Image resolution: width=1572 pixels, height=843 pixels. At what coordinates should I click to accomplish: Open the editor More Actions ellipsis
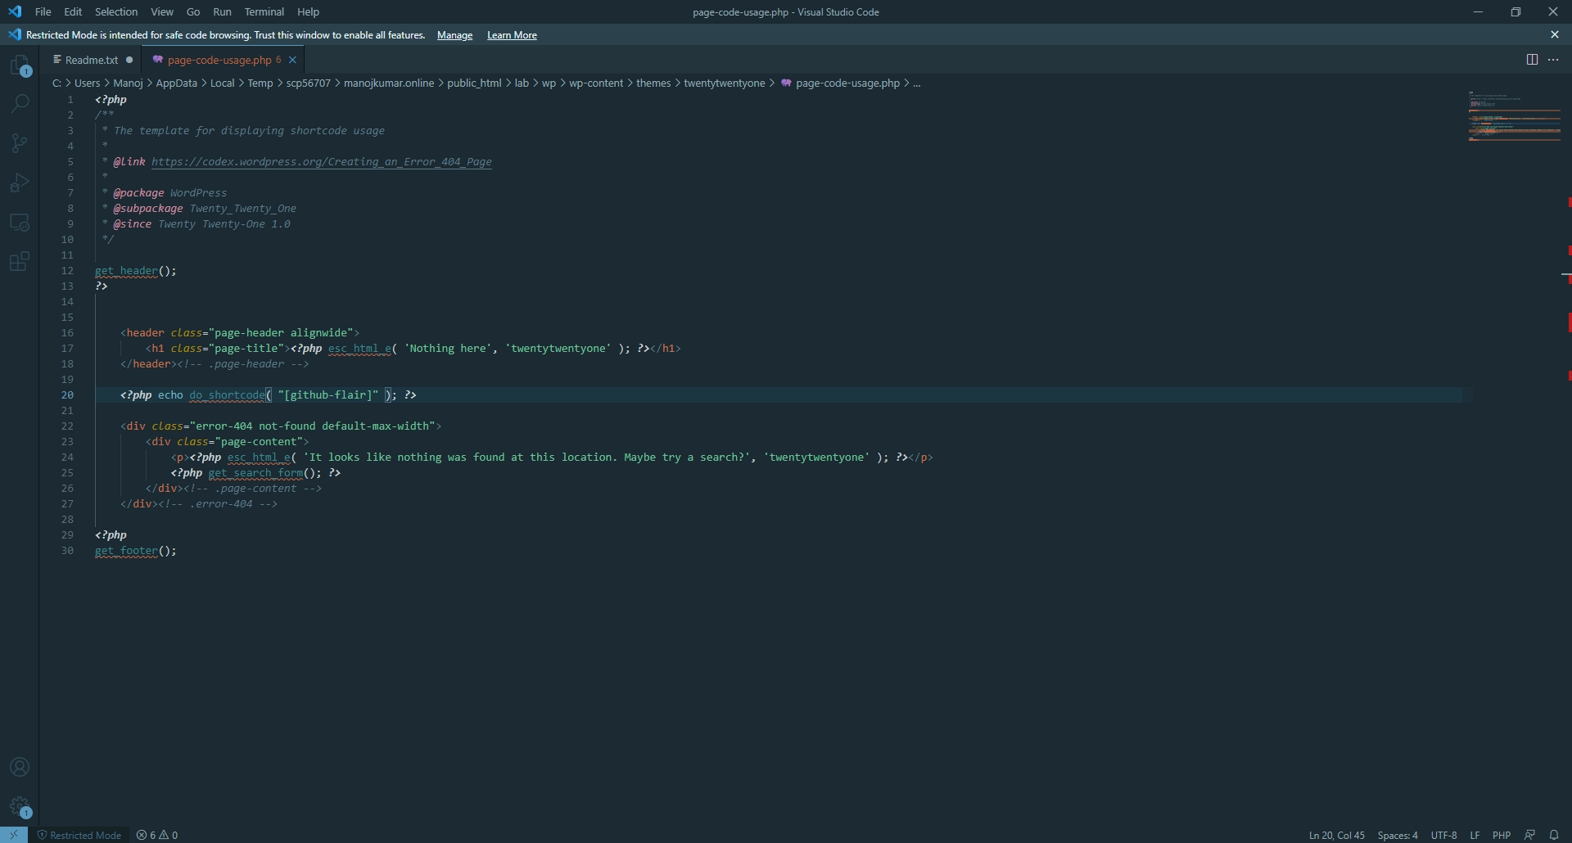point(1553,60)
